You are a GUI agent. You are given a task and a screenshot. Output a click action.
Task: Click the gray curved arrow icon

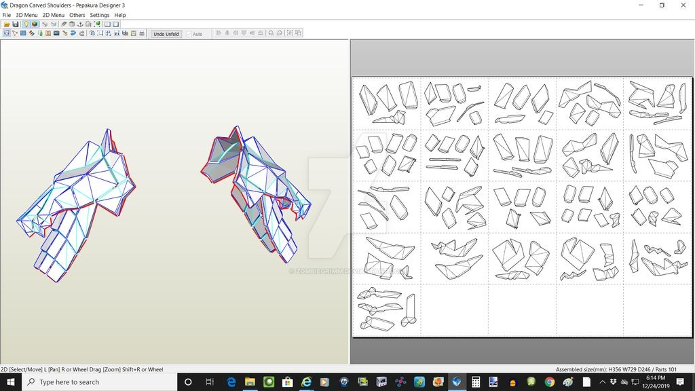coord(81,33)
